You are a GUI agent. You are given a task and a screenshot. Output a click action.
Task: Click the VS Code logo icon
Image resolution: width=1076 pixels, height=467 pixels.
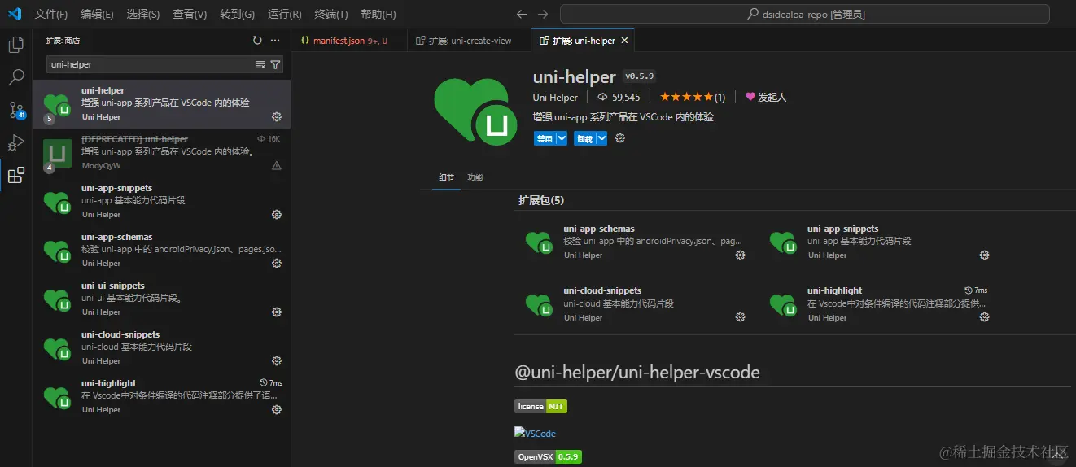15,14
